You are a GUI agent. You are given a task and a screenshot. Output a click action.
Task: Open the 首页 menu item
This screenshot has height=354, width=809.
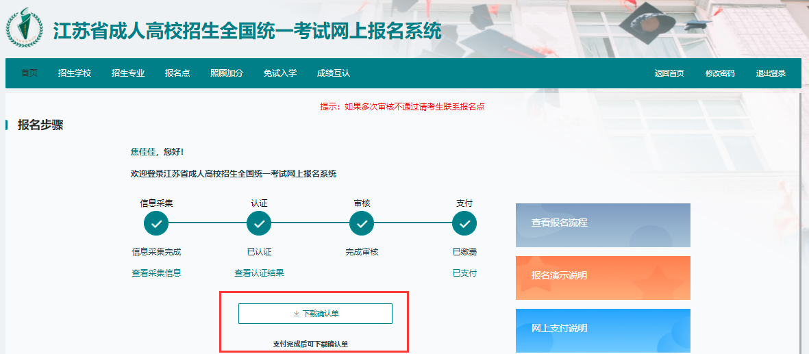(29, 73)
